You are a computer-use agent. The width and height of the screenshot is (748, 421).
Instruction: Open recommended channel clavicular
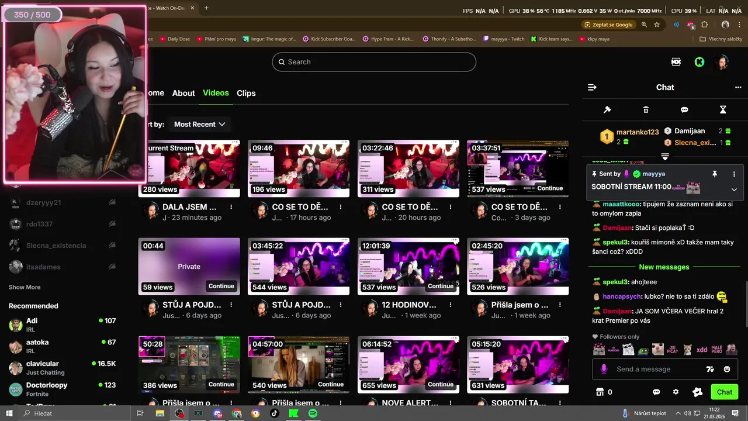pos(62,367)
